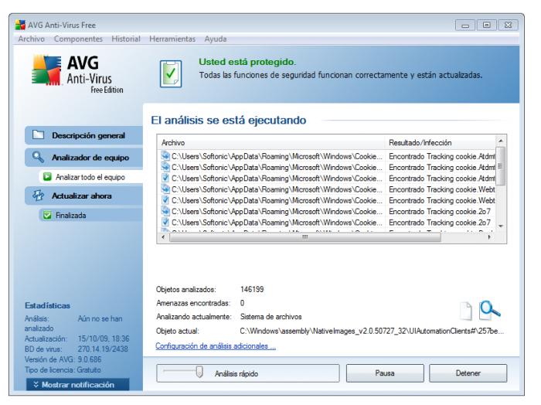Select the Analizador de equipo sidebar tab
The width and height of the screenshot is (541, 405).
coord(83,158)
